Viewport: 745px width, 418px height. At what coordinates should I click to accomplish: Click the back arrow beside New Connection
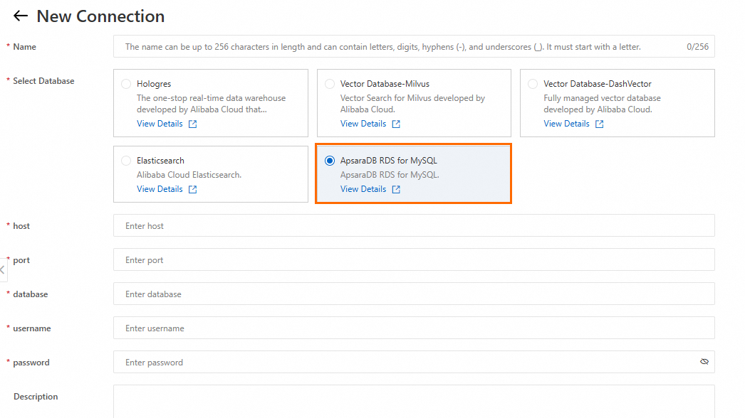tap(21, 16)
